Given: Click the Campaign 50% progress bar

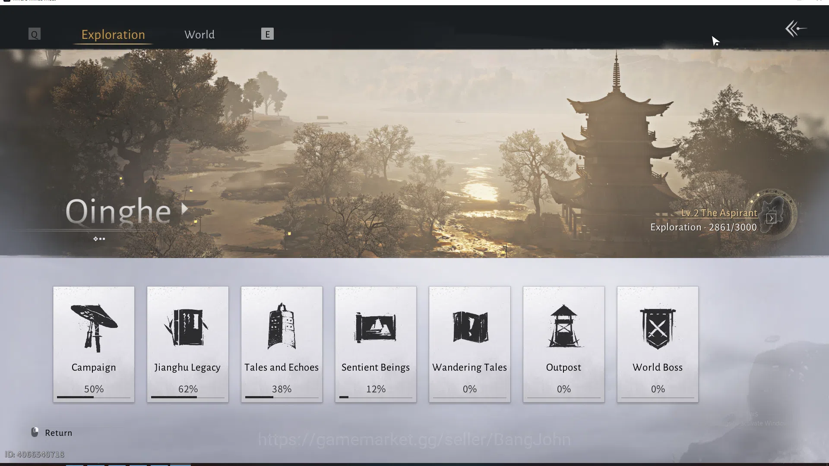Looking at the screenshot, I should click(x=94, y=397).
